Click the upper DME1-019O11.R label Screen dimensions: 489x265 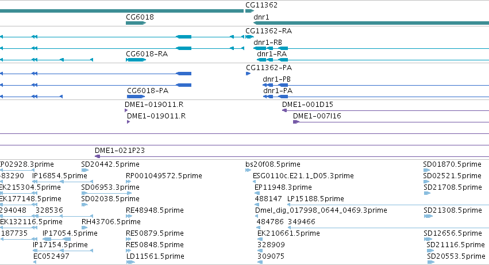[154, 104]
